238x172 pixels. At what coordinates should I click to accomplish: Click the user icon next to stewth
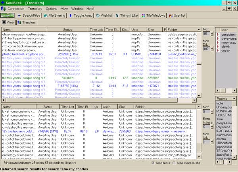(218, 46)
